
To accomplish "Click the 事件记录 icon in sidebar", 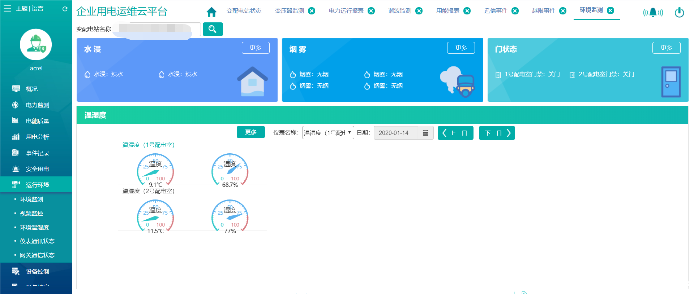I will 16,153.
